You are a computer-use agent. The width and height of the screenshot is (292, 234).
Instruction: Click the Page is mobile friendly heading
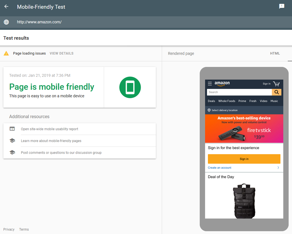point(51,87)
